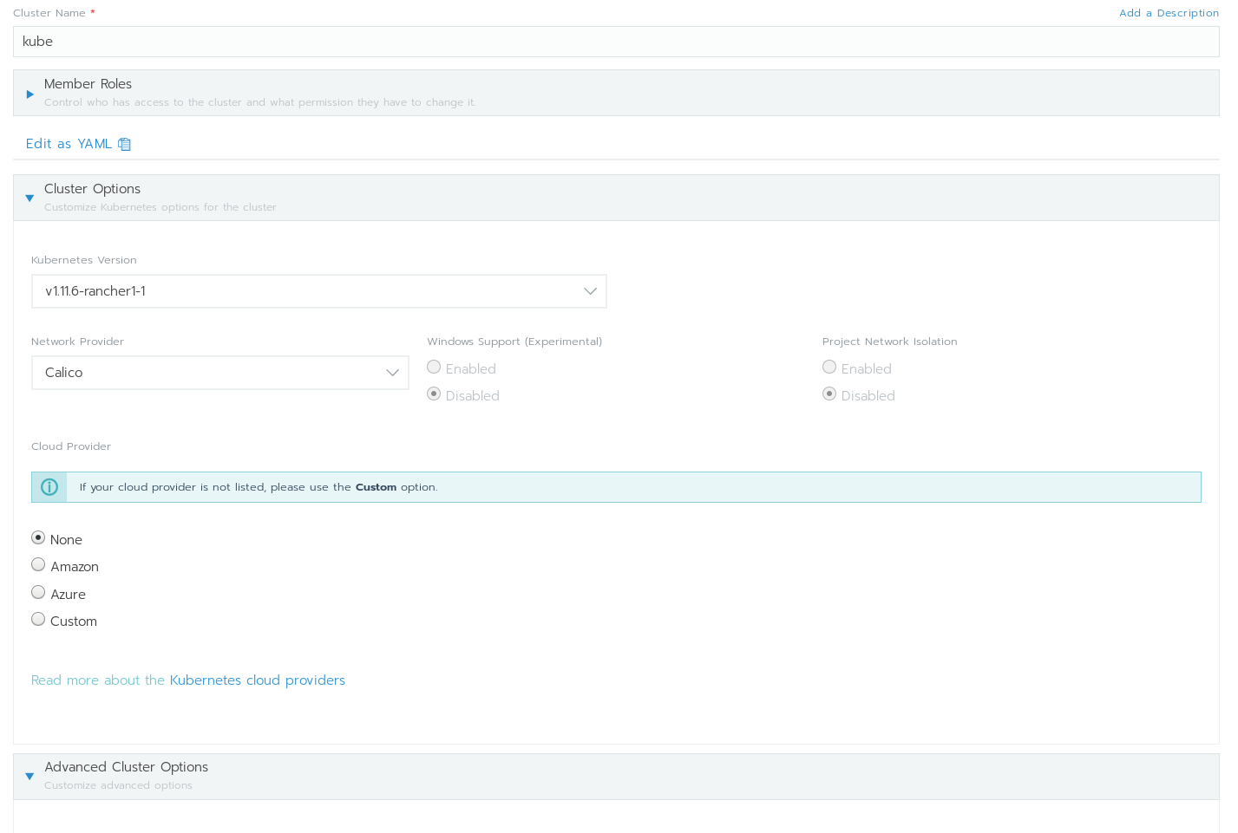Screen dimensions: 1238x833
Task: Choose Amazon as cloud provider
Action: [x=38, y=565]
